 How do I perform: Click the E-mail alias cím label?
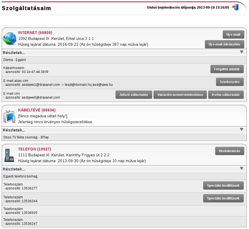16,81
